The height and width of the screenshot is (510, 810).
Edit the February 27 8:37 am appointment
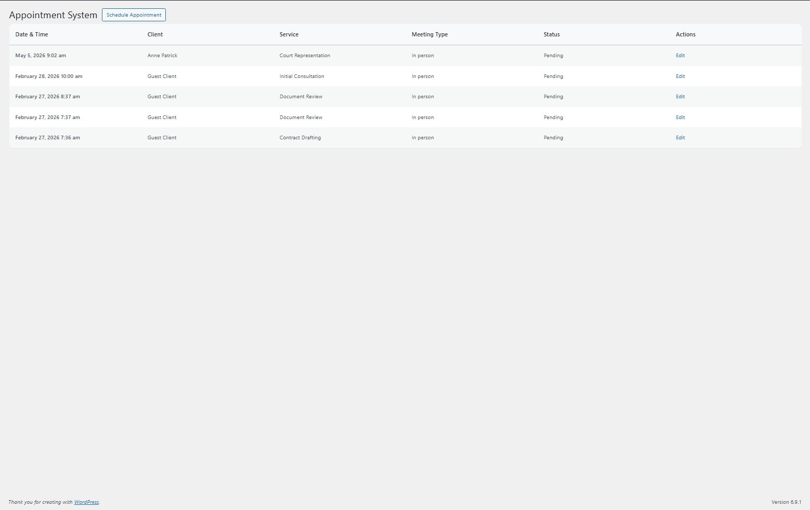[680, 97]
